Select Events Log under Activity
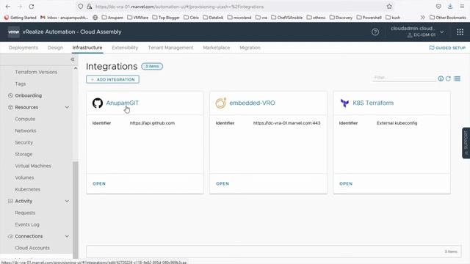The width and height of the screenshot is (470, 264). 27,224
